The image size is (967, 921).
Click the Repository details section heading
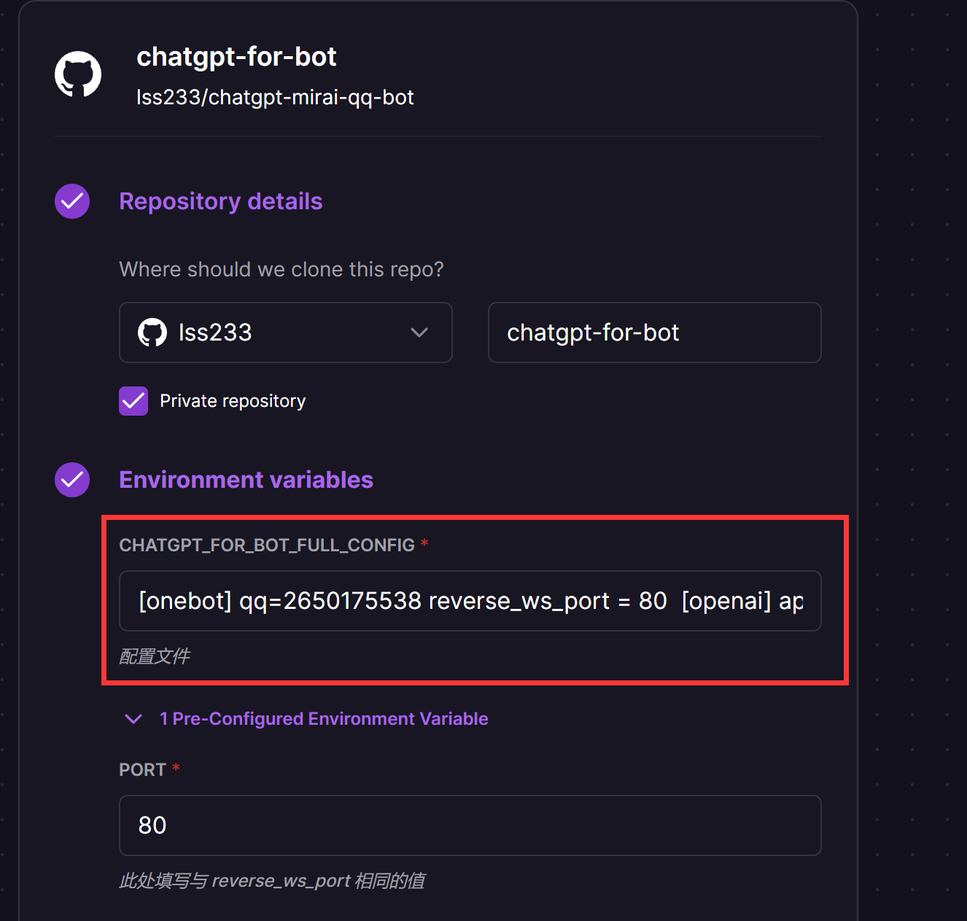tap(220, 201)
